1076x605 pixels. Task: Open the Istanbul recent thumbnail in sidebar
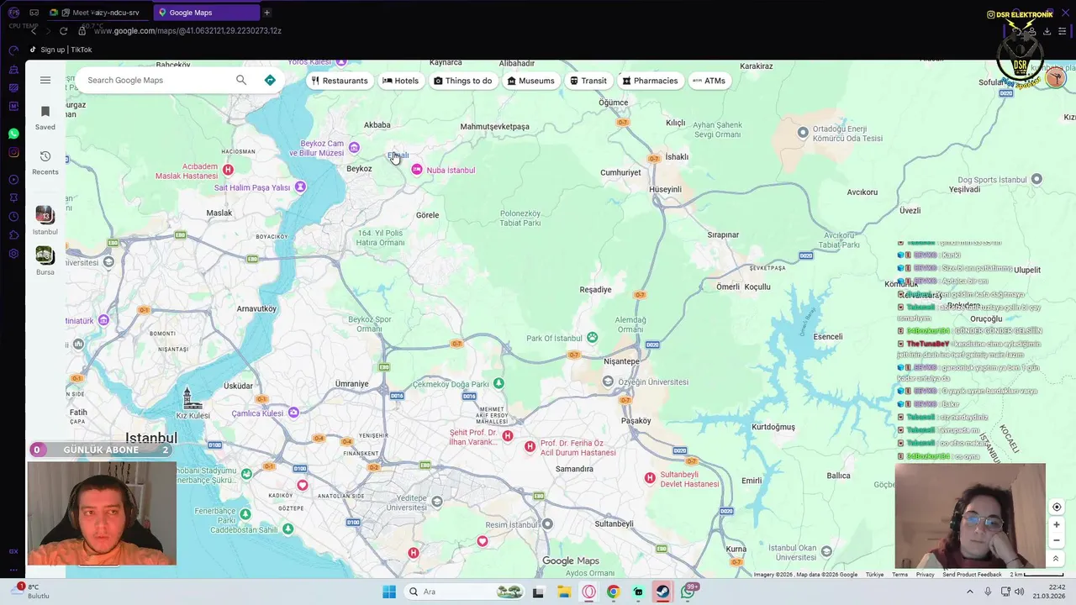click(45, 215)
